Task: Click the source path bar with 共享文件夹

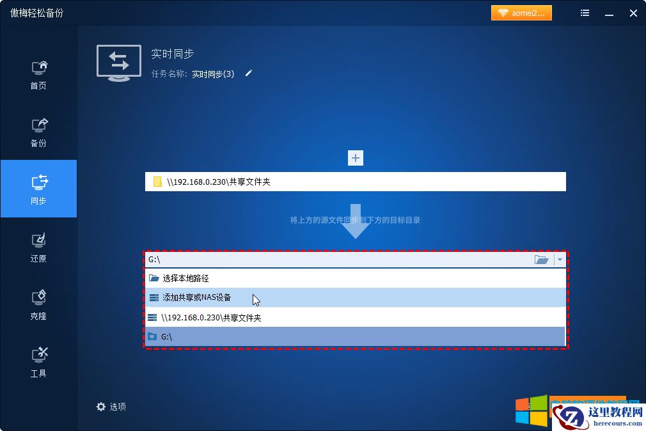Action: (355, 182)
